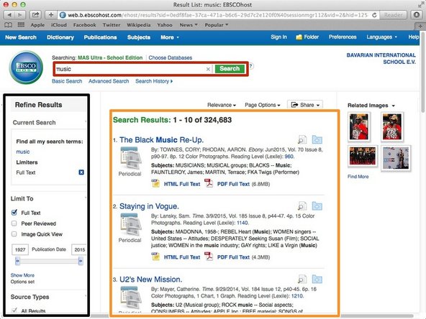Click the green Search button
The height and width of the screenshot is (319, 426).
[230, 69]
